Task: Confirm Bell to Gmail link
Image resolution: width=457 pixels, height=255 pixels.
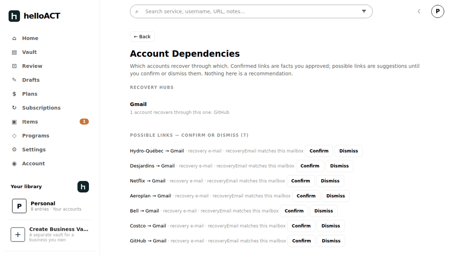Action: click(x=294, y=211)
